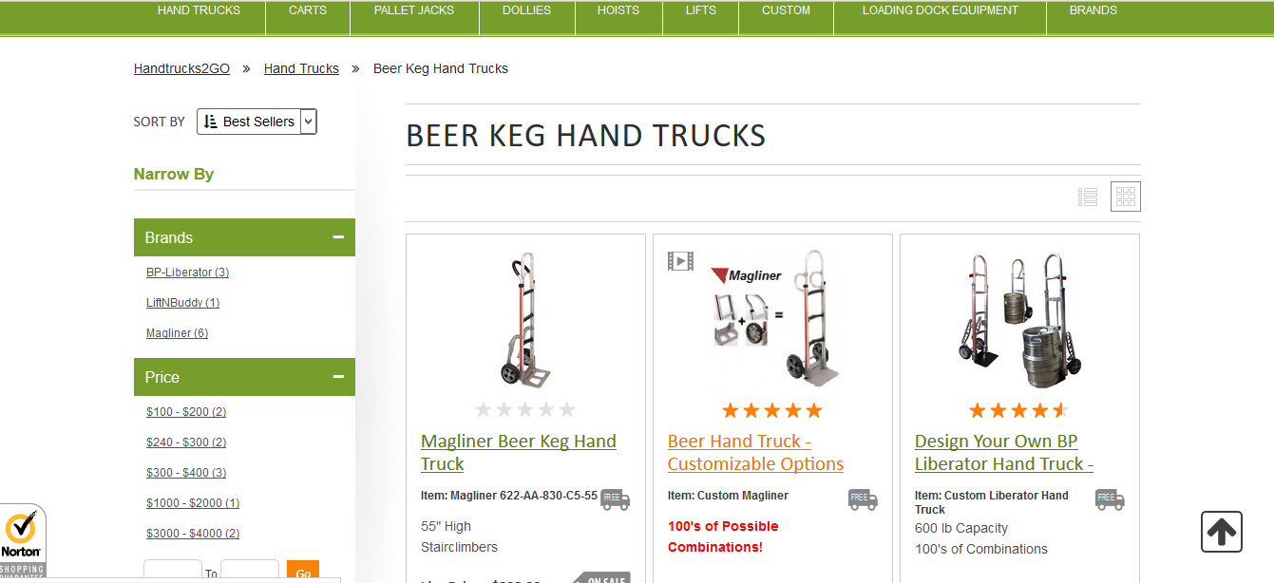Open the Sort By Best Sellers dropdown
The height and width of the screenshot is (583, 1274).
click(257, 122)
